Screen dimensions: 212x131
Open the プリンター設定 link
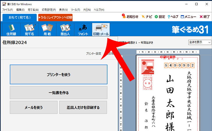coord(93,54)
